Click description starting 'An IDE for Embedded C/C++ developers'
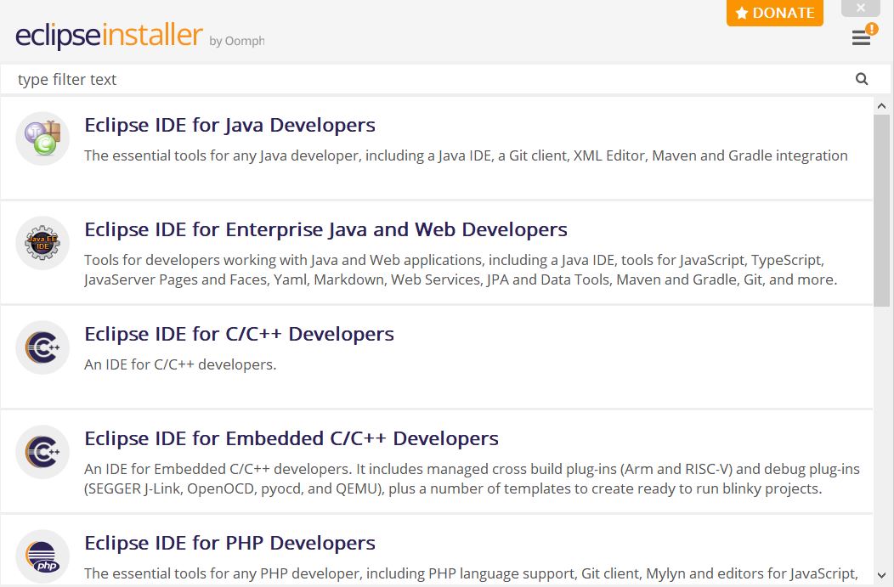This screenshot has width=894, height=587. coord(472,479)
